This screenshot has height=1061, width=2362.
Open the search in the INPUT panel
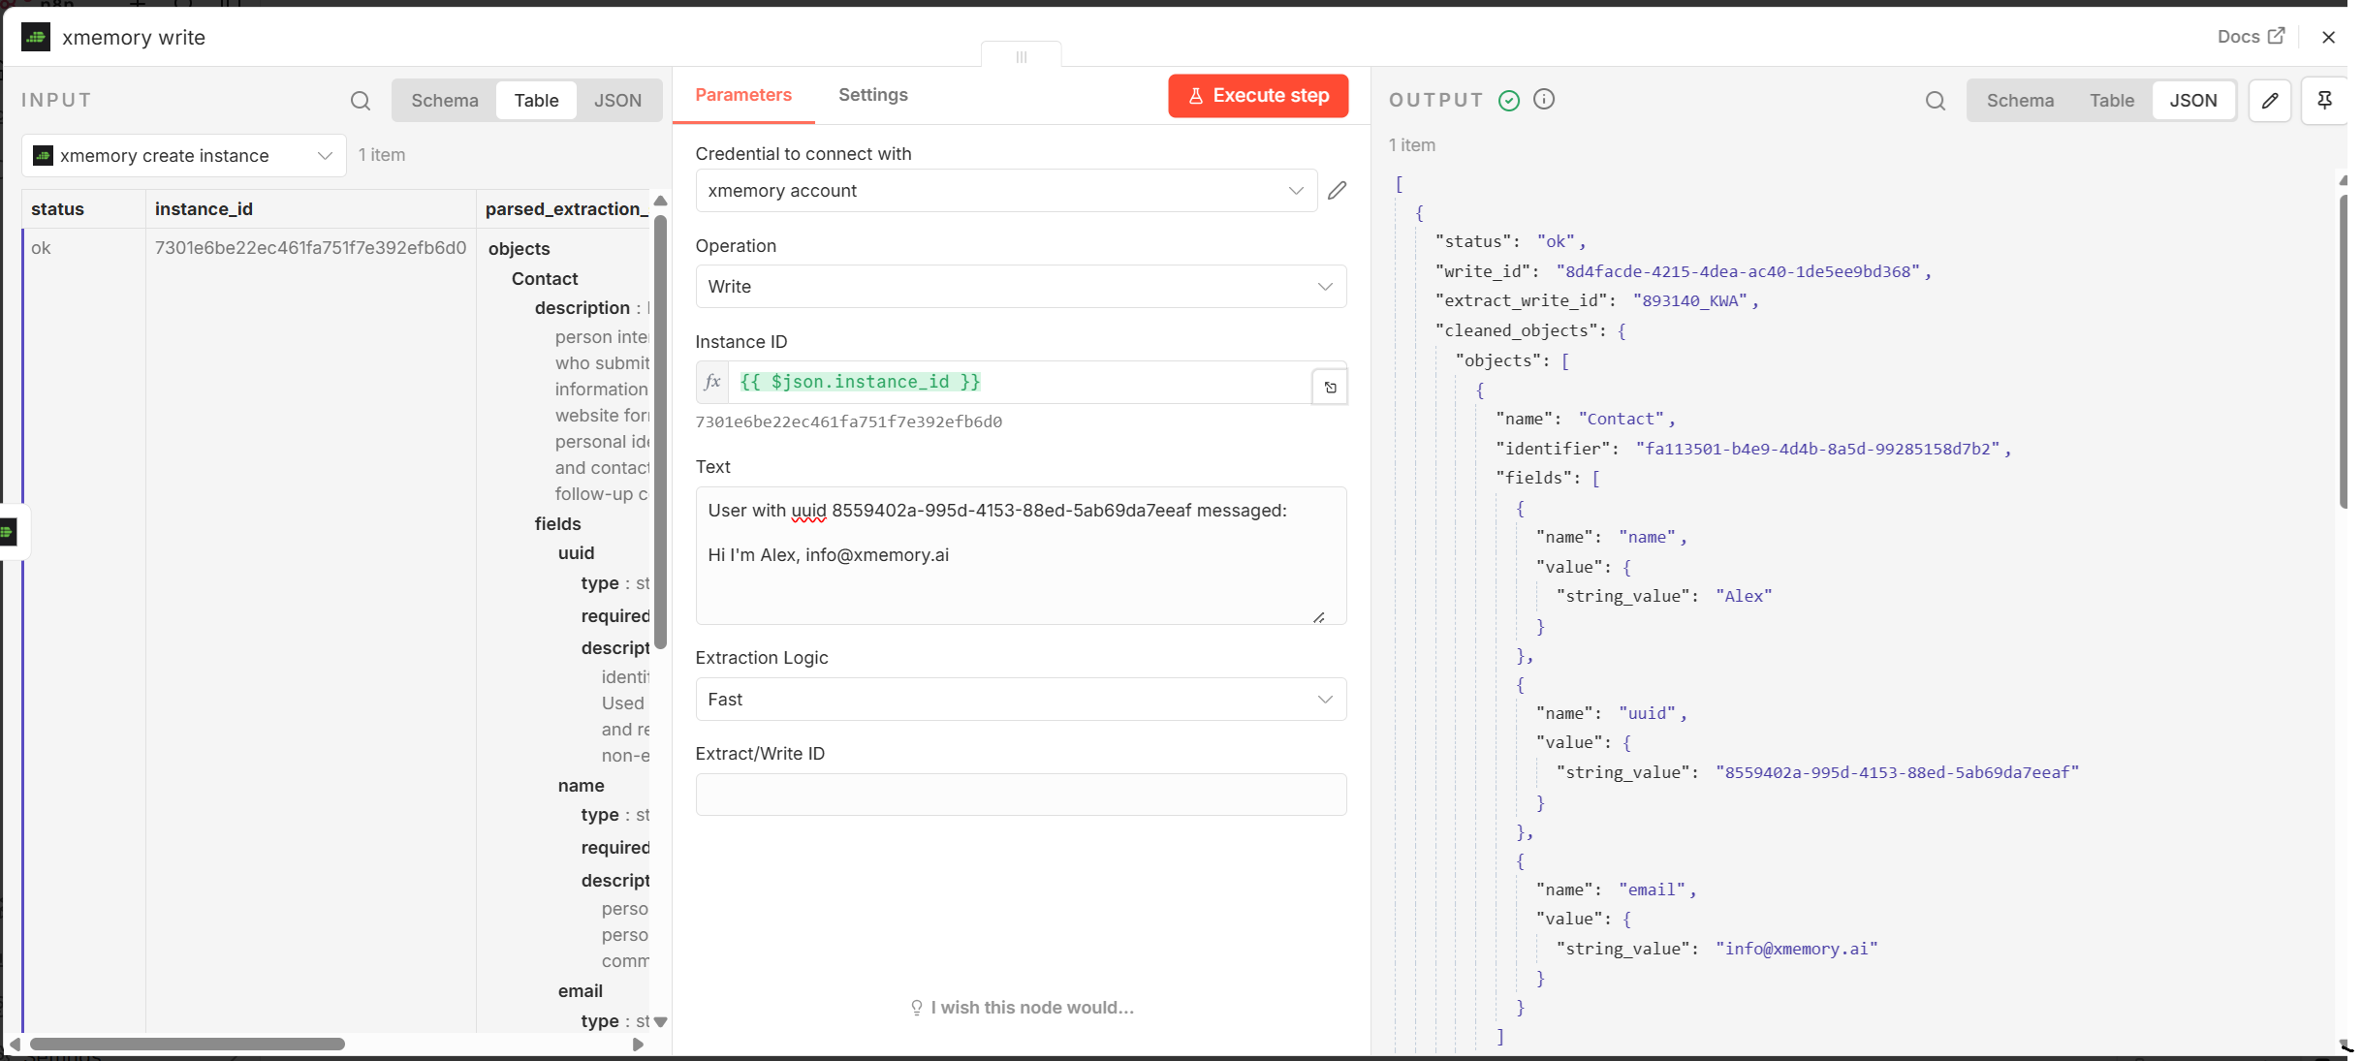click(361, 100)
